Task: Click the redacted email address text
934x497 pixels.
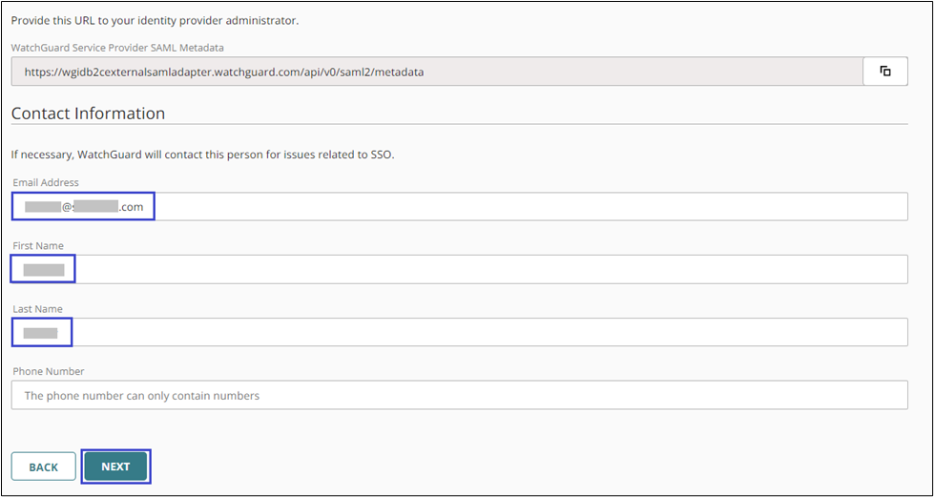Action: (83, 206)
